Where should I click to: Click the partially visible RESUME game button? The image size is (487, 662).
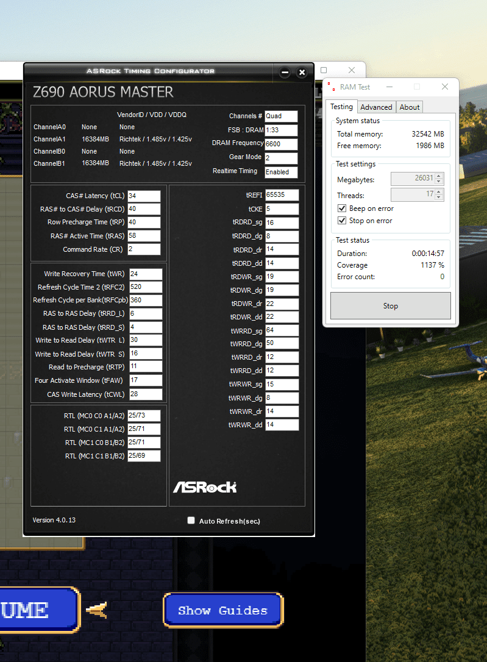(x=39, y=610)
